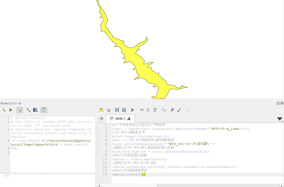Expand the editor tab list dropdown

coord(280,119)
